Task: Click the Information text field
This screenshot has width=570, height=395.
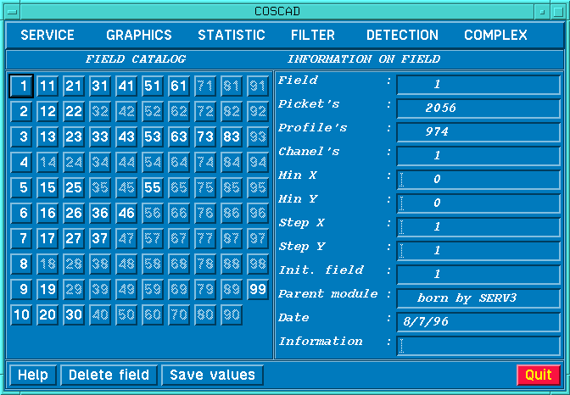Action: click(x=479, y=345)
